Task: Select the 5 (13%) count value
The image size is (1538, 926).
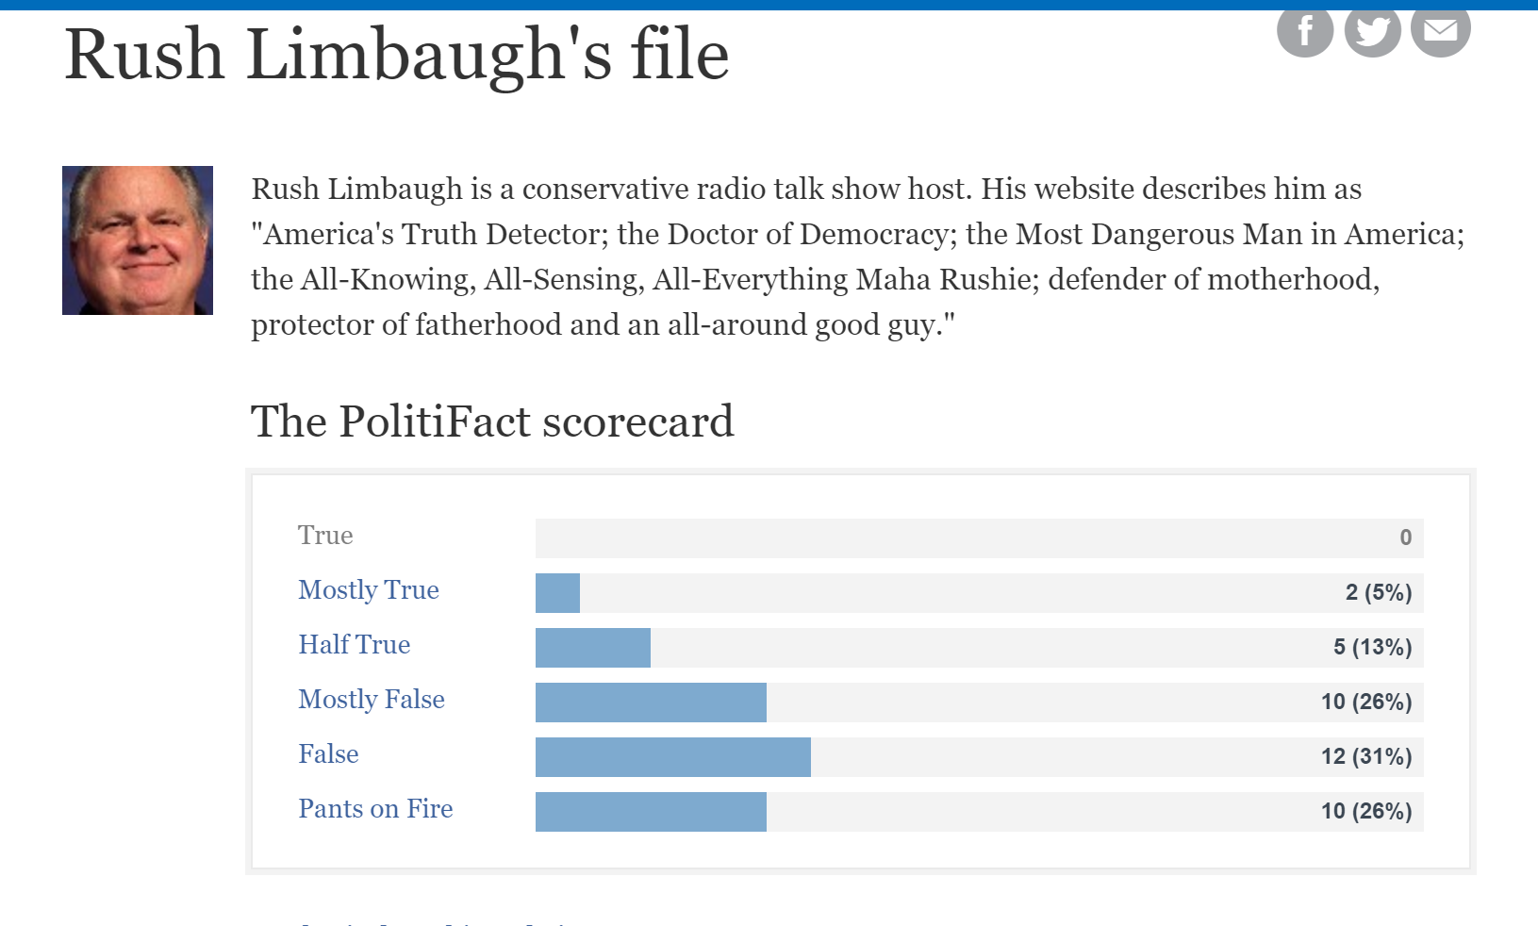Action: [1373, 648]
